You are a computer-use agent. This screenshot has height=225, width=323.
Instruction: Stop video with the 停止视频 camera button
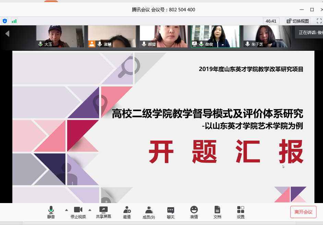(78, 212)
